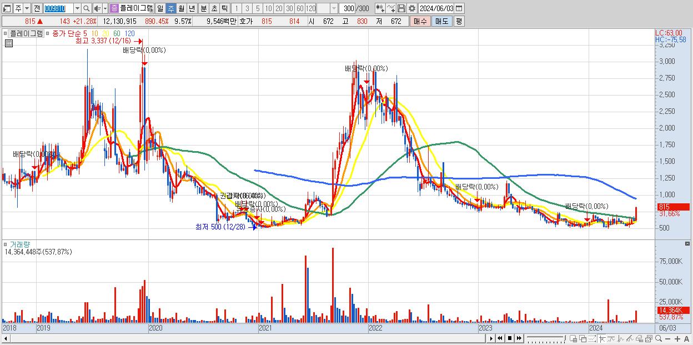Open the stock code history dropdown

coord(77,8)
